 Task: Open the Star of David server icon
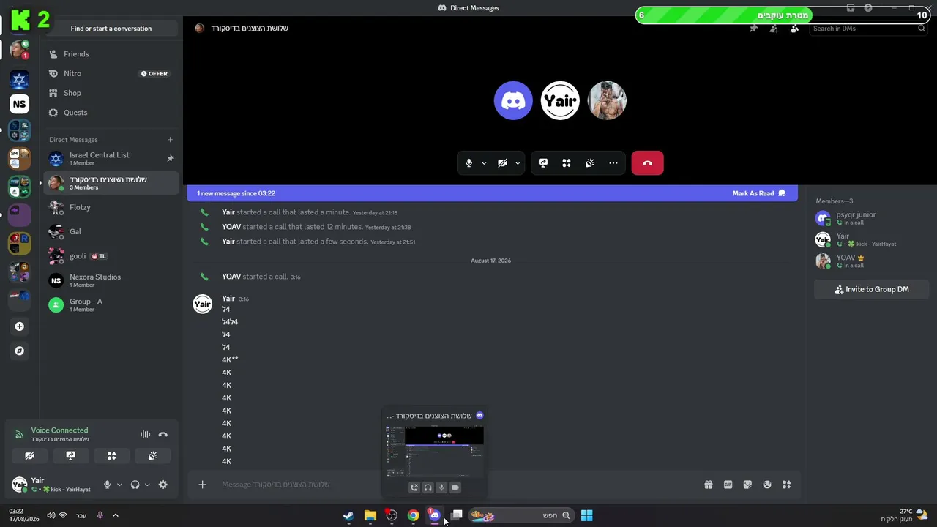coord(19,79)
